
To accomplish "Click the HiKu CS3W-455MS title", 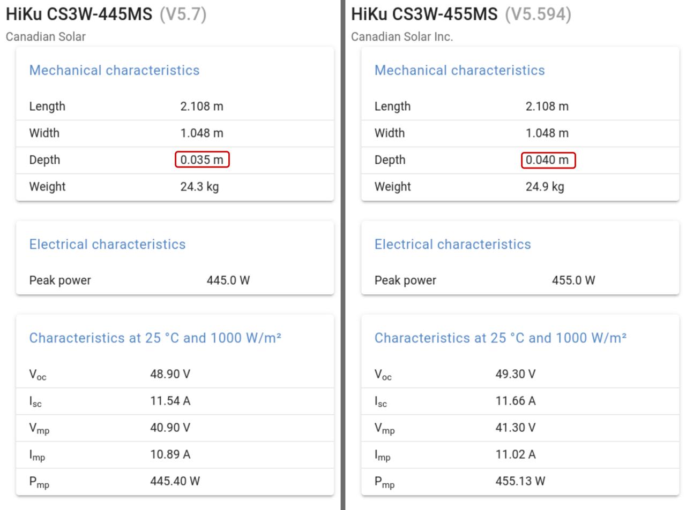I will click(424, 14).
